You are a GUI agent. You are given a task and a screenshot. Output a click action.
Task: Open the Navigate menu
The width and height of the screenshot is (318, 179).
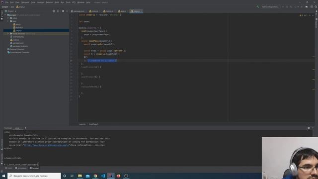tap(25, 2)
